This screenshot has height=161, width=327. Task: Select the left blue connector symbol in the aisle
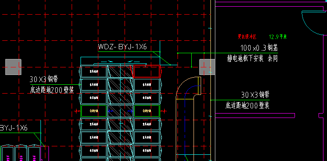click(110, 111)
